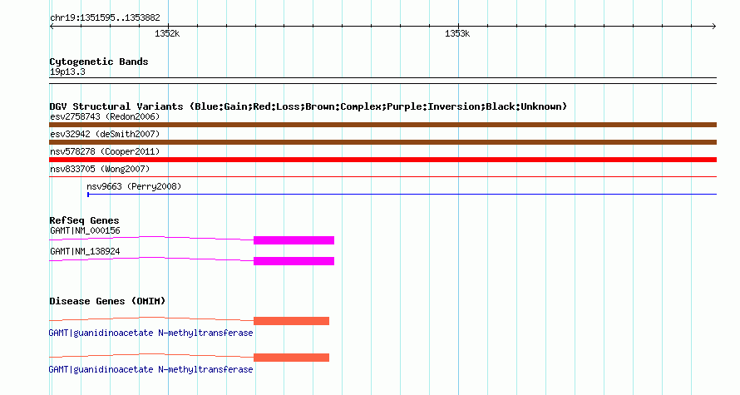Click the GAMT|NM_138924 transcript label
Screen dimensions: 740x395
(x=85, y=251)
